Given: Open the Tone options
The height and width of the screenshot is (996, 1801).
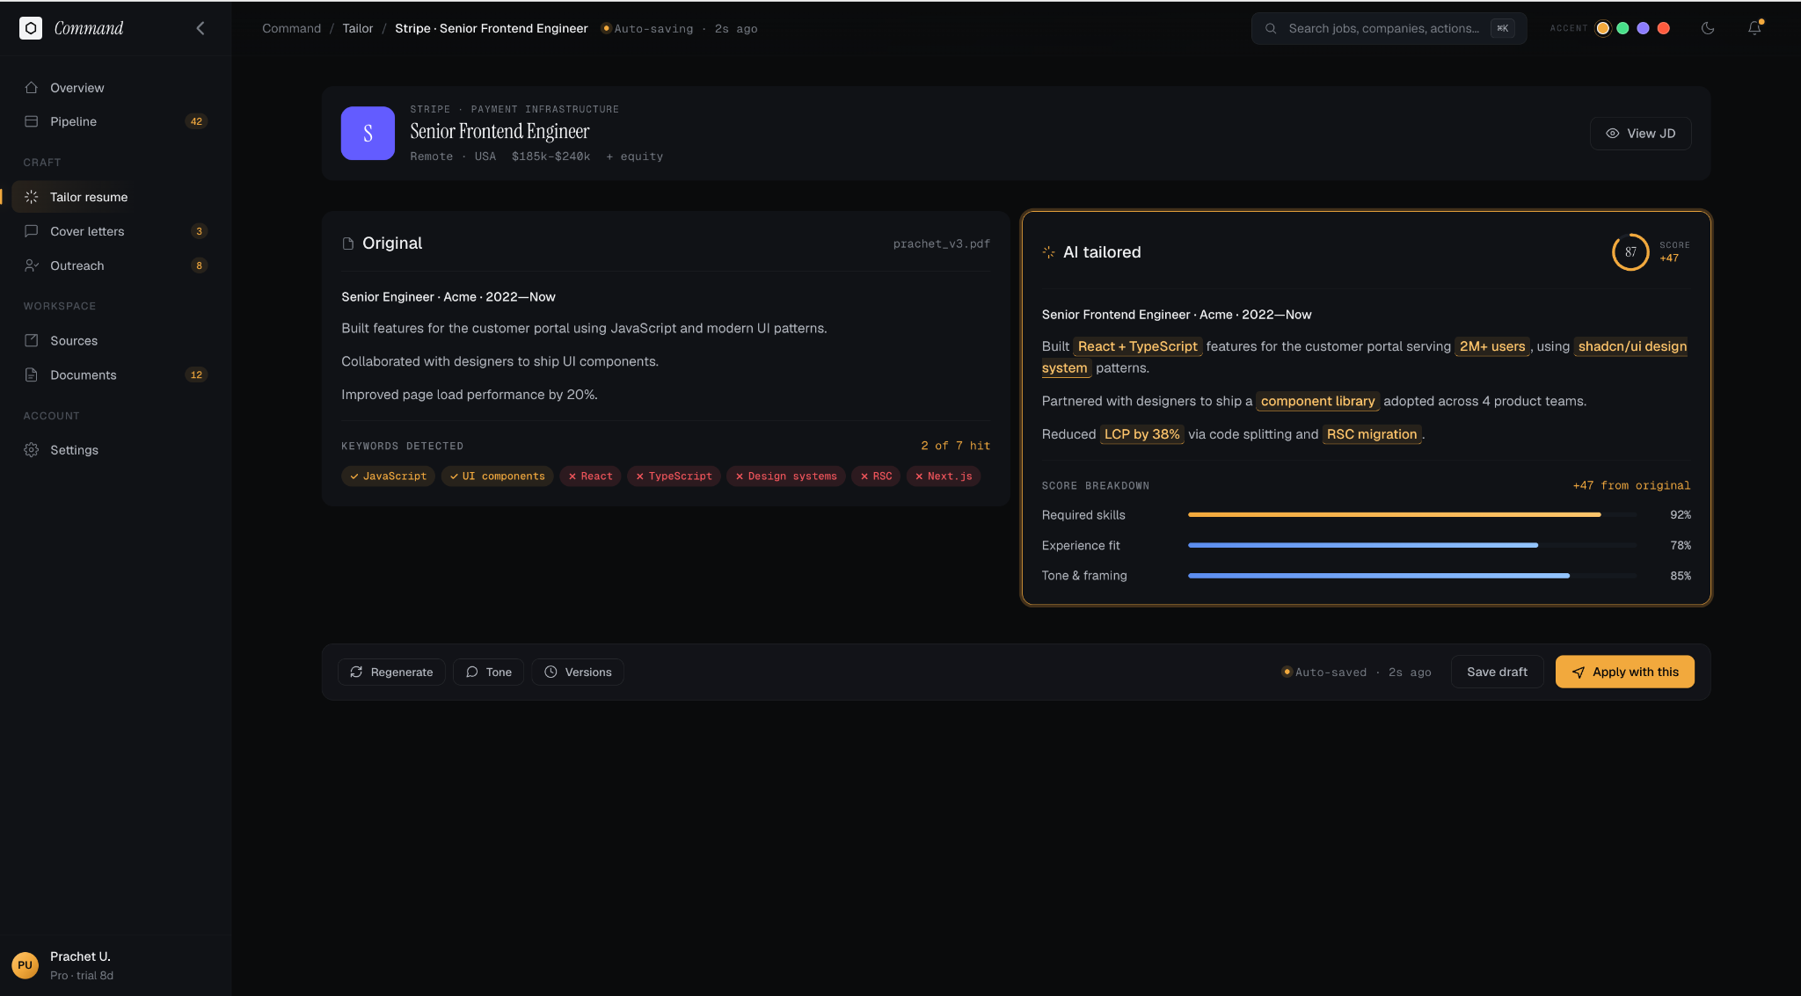Looking at the screenshot, I should click(x=488, y=672).
